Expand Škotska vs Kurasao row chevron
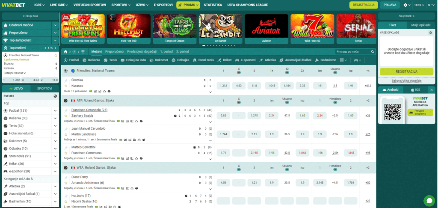438x208 pixels. click(210, 92)
